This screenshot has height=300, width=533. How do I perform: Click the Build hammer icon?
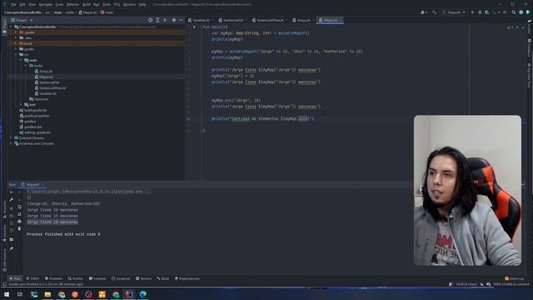(434, 12)
